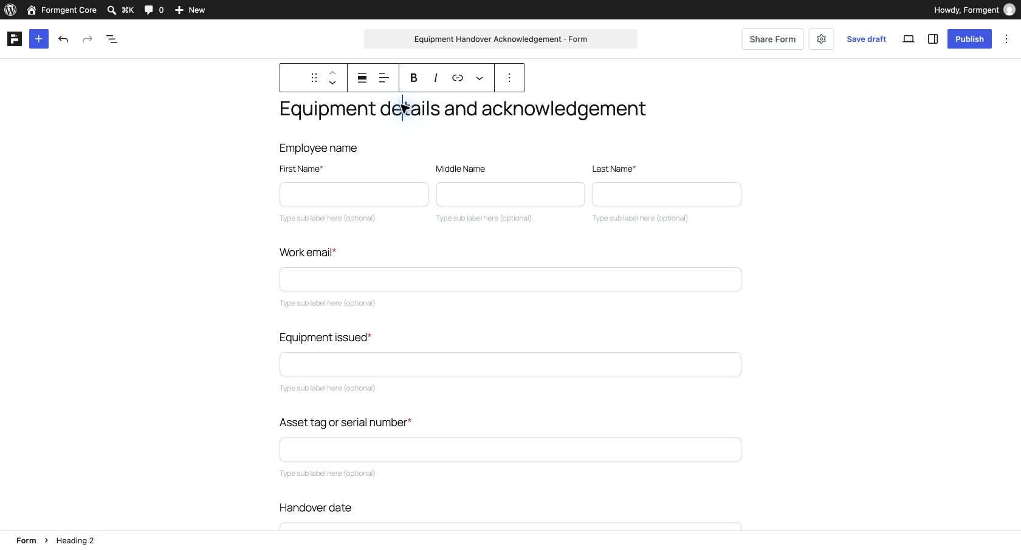Open the block alignment control
This screenshot has height=550, width=1021.
(x=362, y=78)
